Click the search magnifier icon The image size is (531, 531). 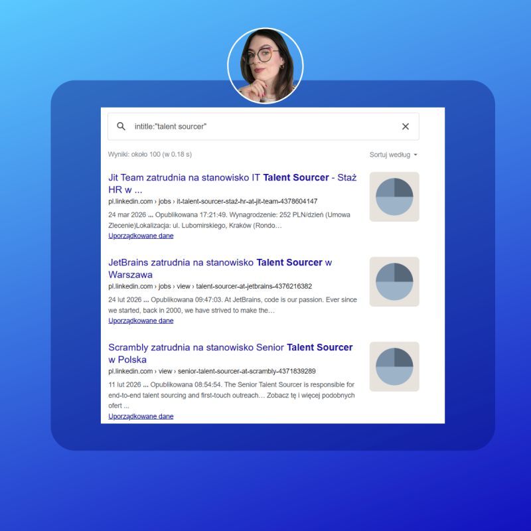pyautogui.click(x=121, y=126)
